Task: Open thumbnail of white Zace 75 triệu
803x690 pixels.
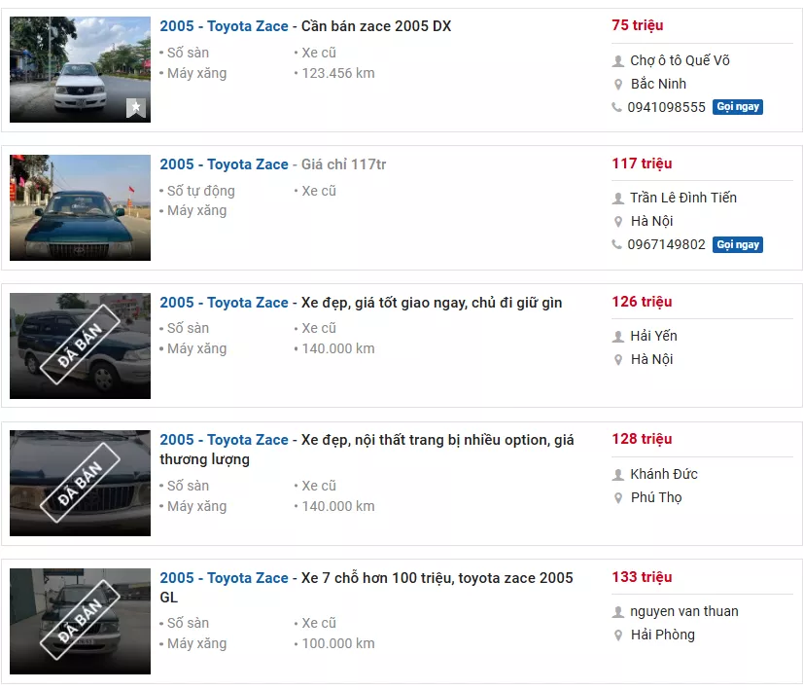Action: point(80,69)
